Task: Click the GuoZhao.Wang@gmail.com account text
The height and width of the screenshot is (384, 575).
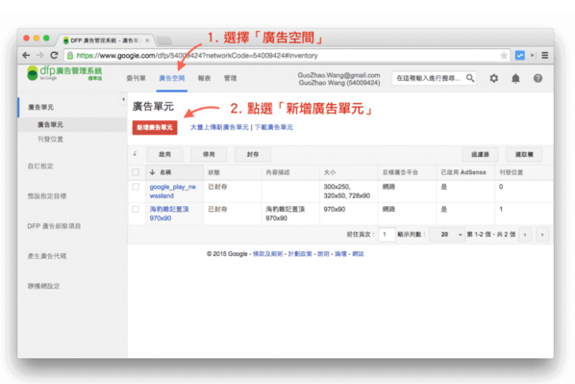Action: point(338,75)
